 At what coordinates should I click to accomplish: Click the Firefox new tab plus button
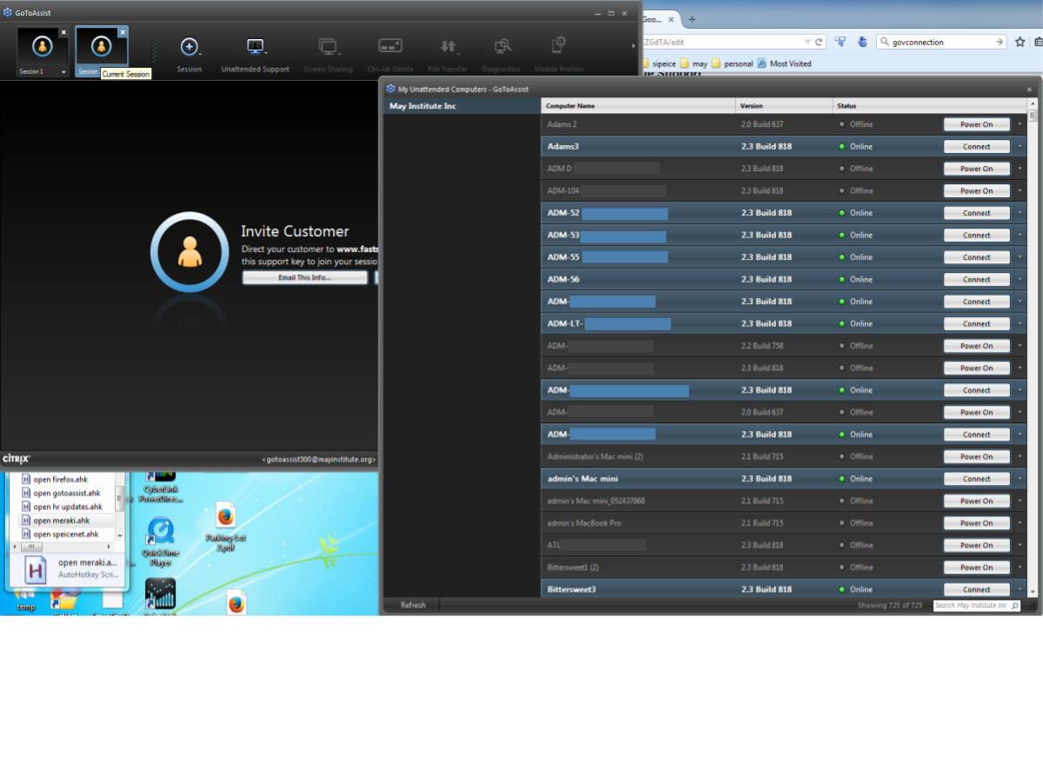tap(692, 19)
